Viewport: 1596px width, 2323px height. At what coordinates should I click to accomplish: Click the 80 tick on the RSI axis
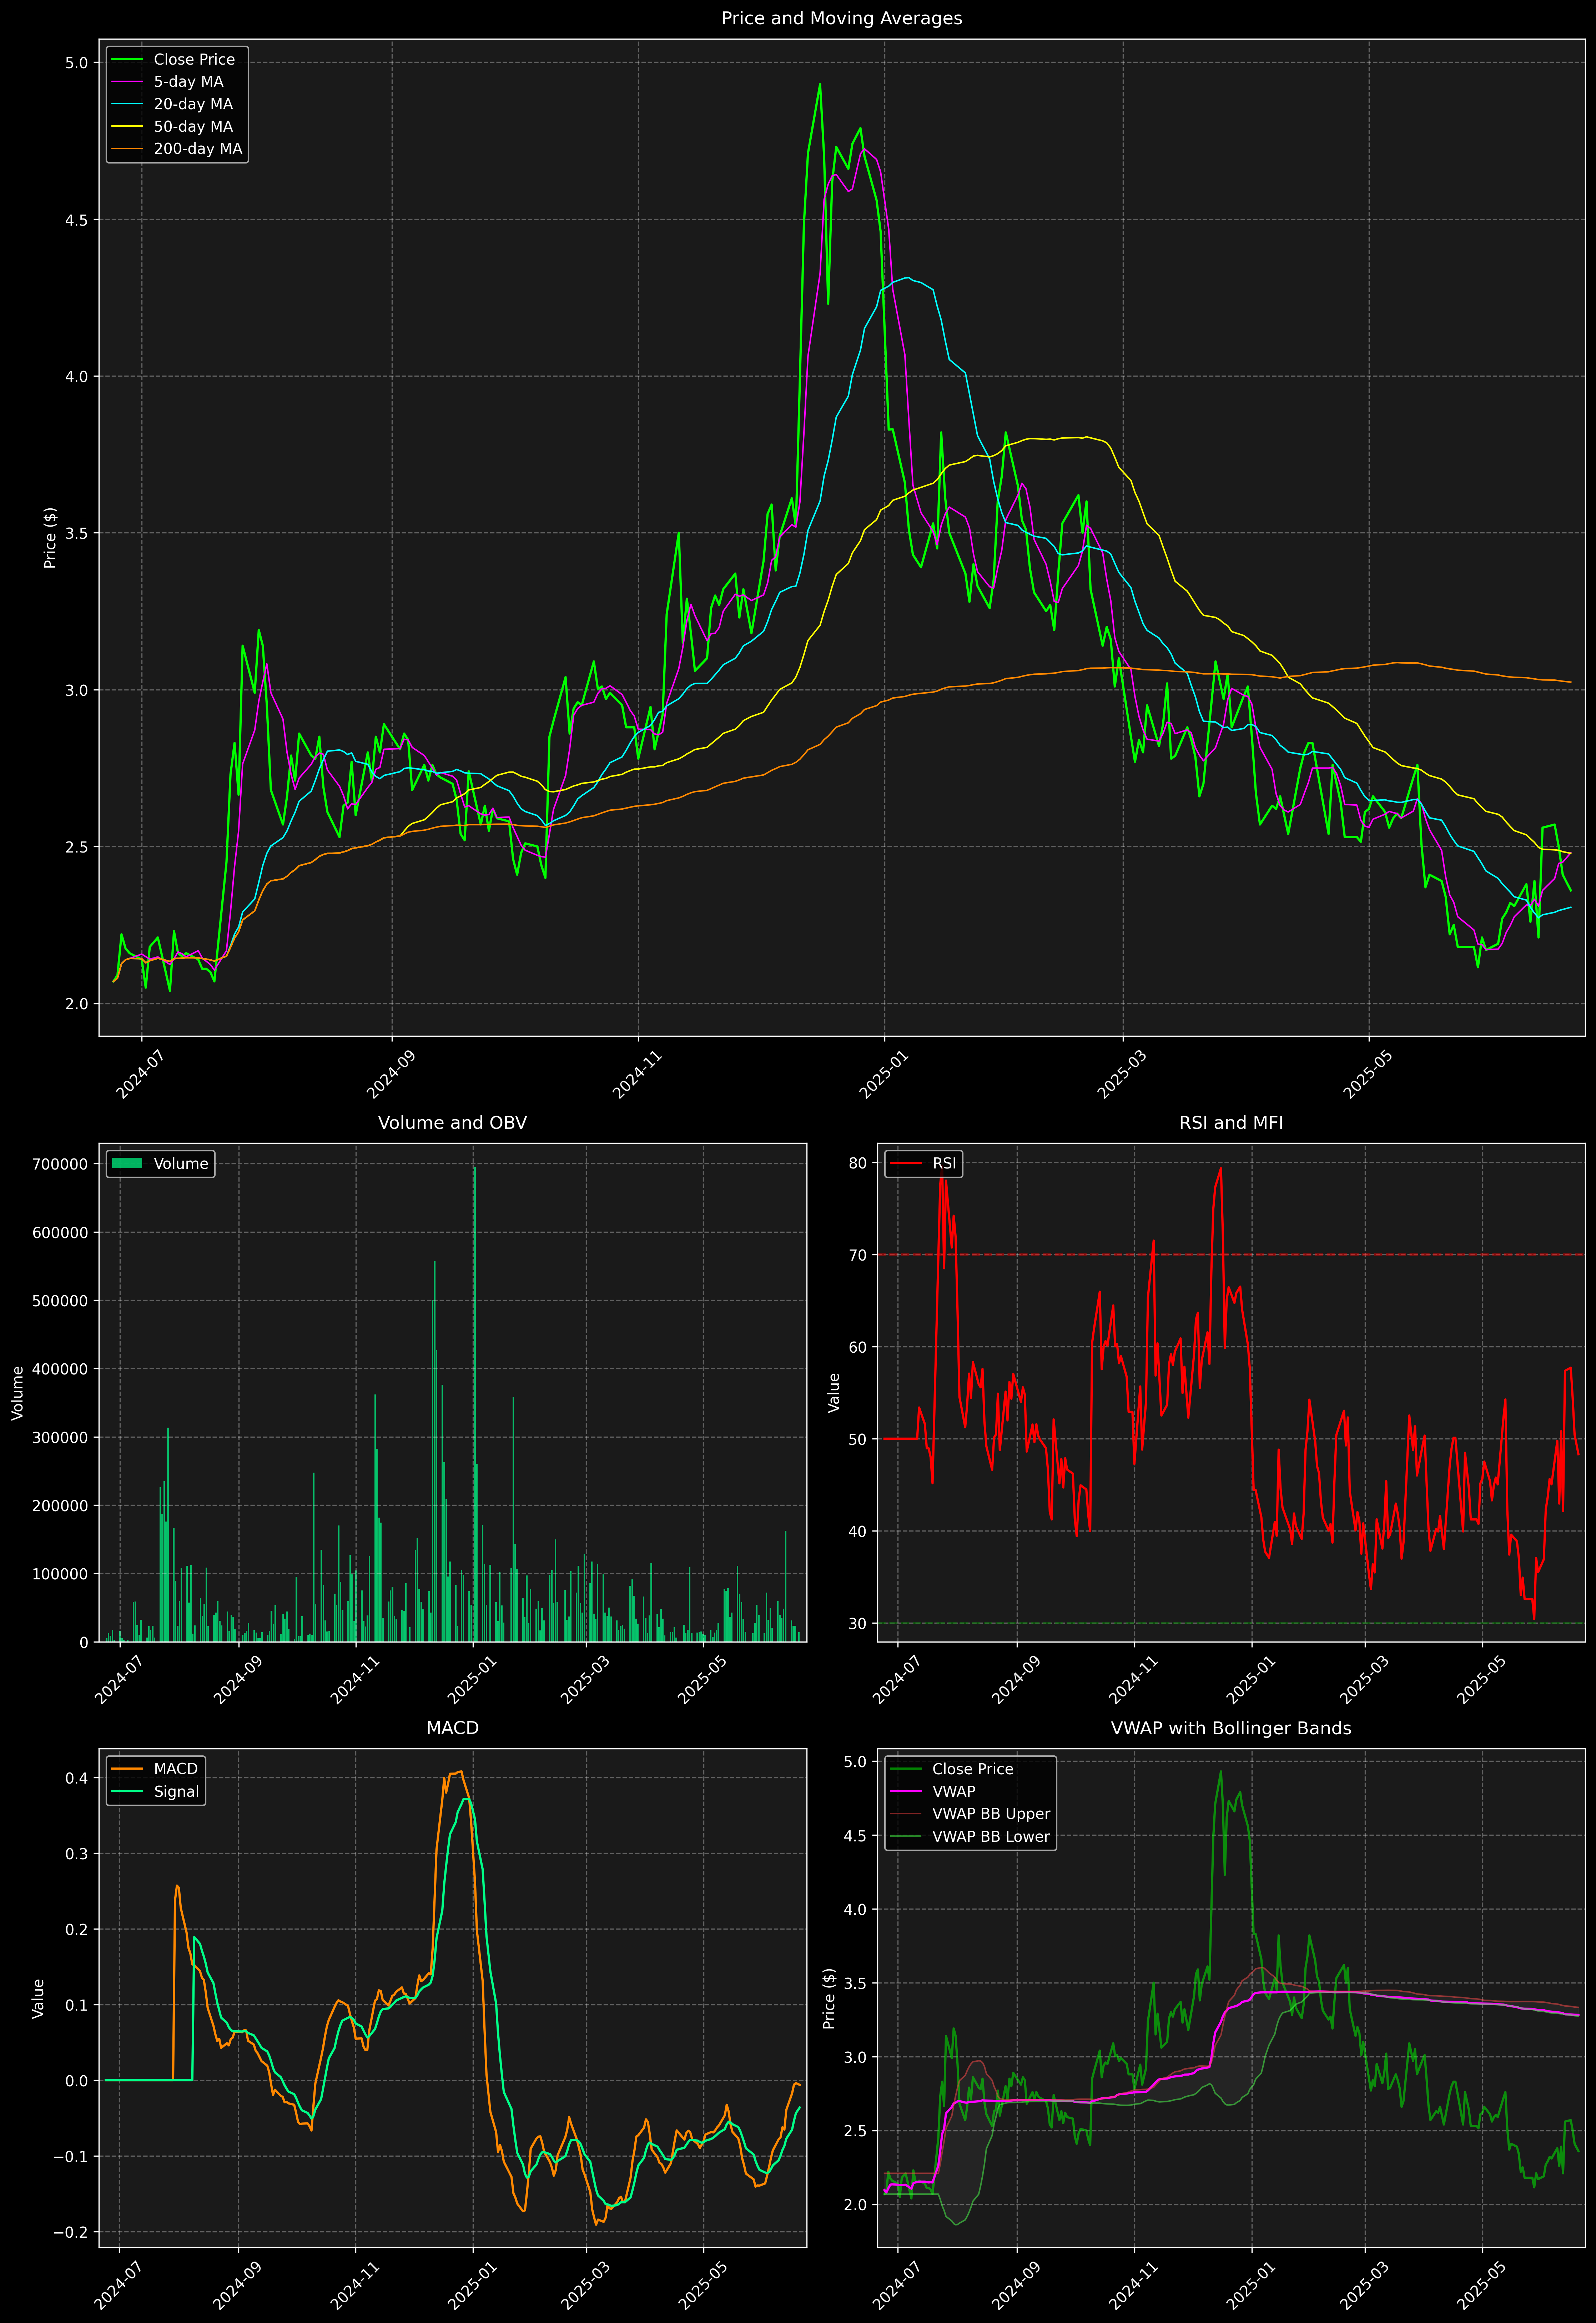point(858,1163)
